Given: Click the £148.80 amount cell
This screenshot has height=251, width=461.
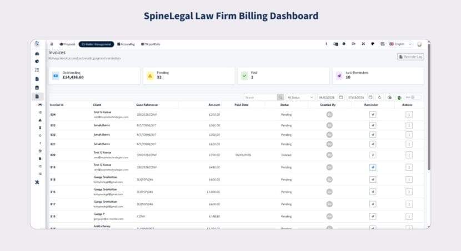Looking at the screenshot, I should pyautogui.click(x=214, y=217).
